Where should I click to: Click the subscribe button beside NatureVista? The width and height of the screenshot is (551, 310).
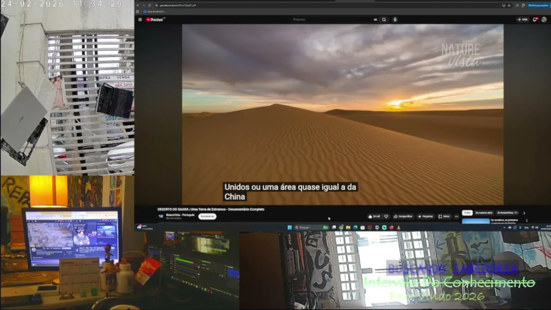[207, 216]
